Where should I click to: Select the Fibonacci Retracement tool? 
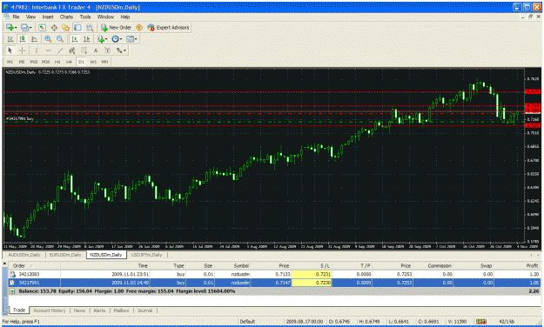(84, 50)
